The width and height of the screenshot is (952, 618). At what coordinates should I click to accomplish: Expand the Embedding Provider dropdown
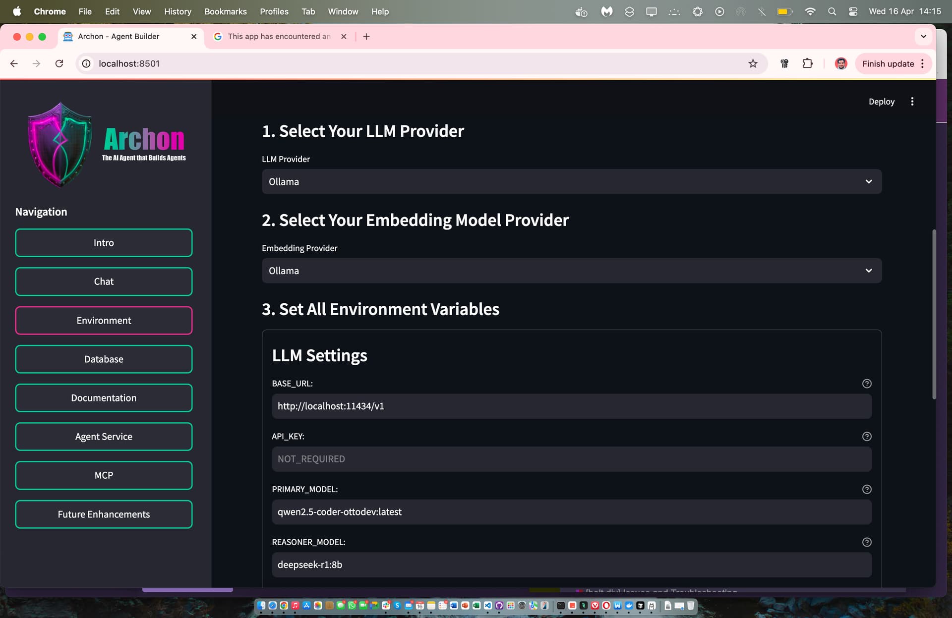click(572, 271)
